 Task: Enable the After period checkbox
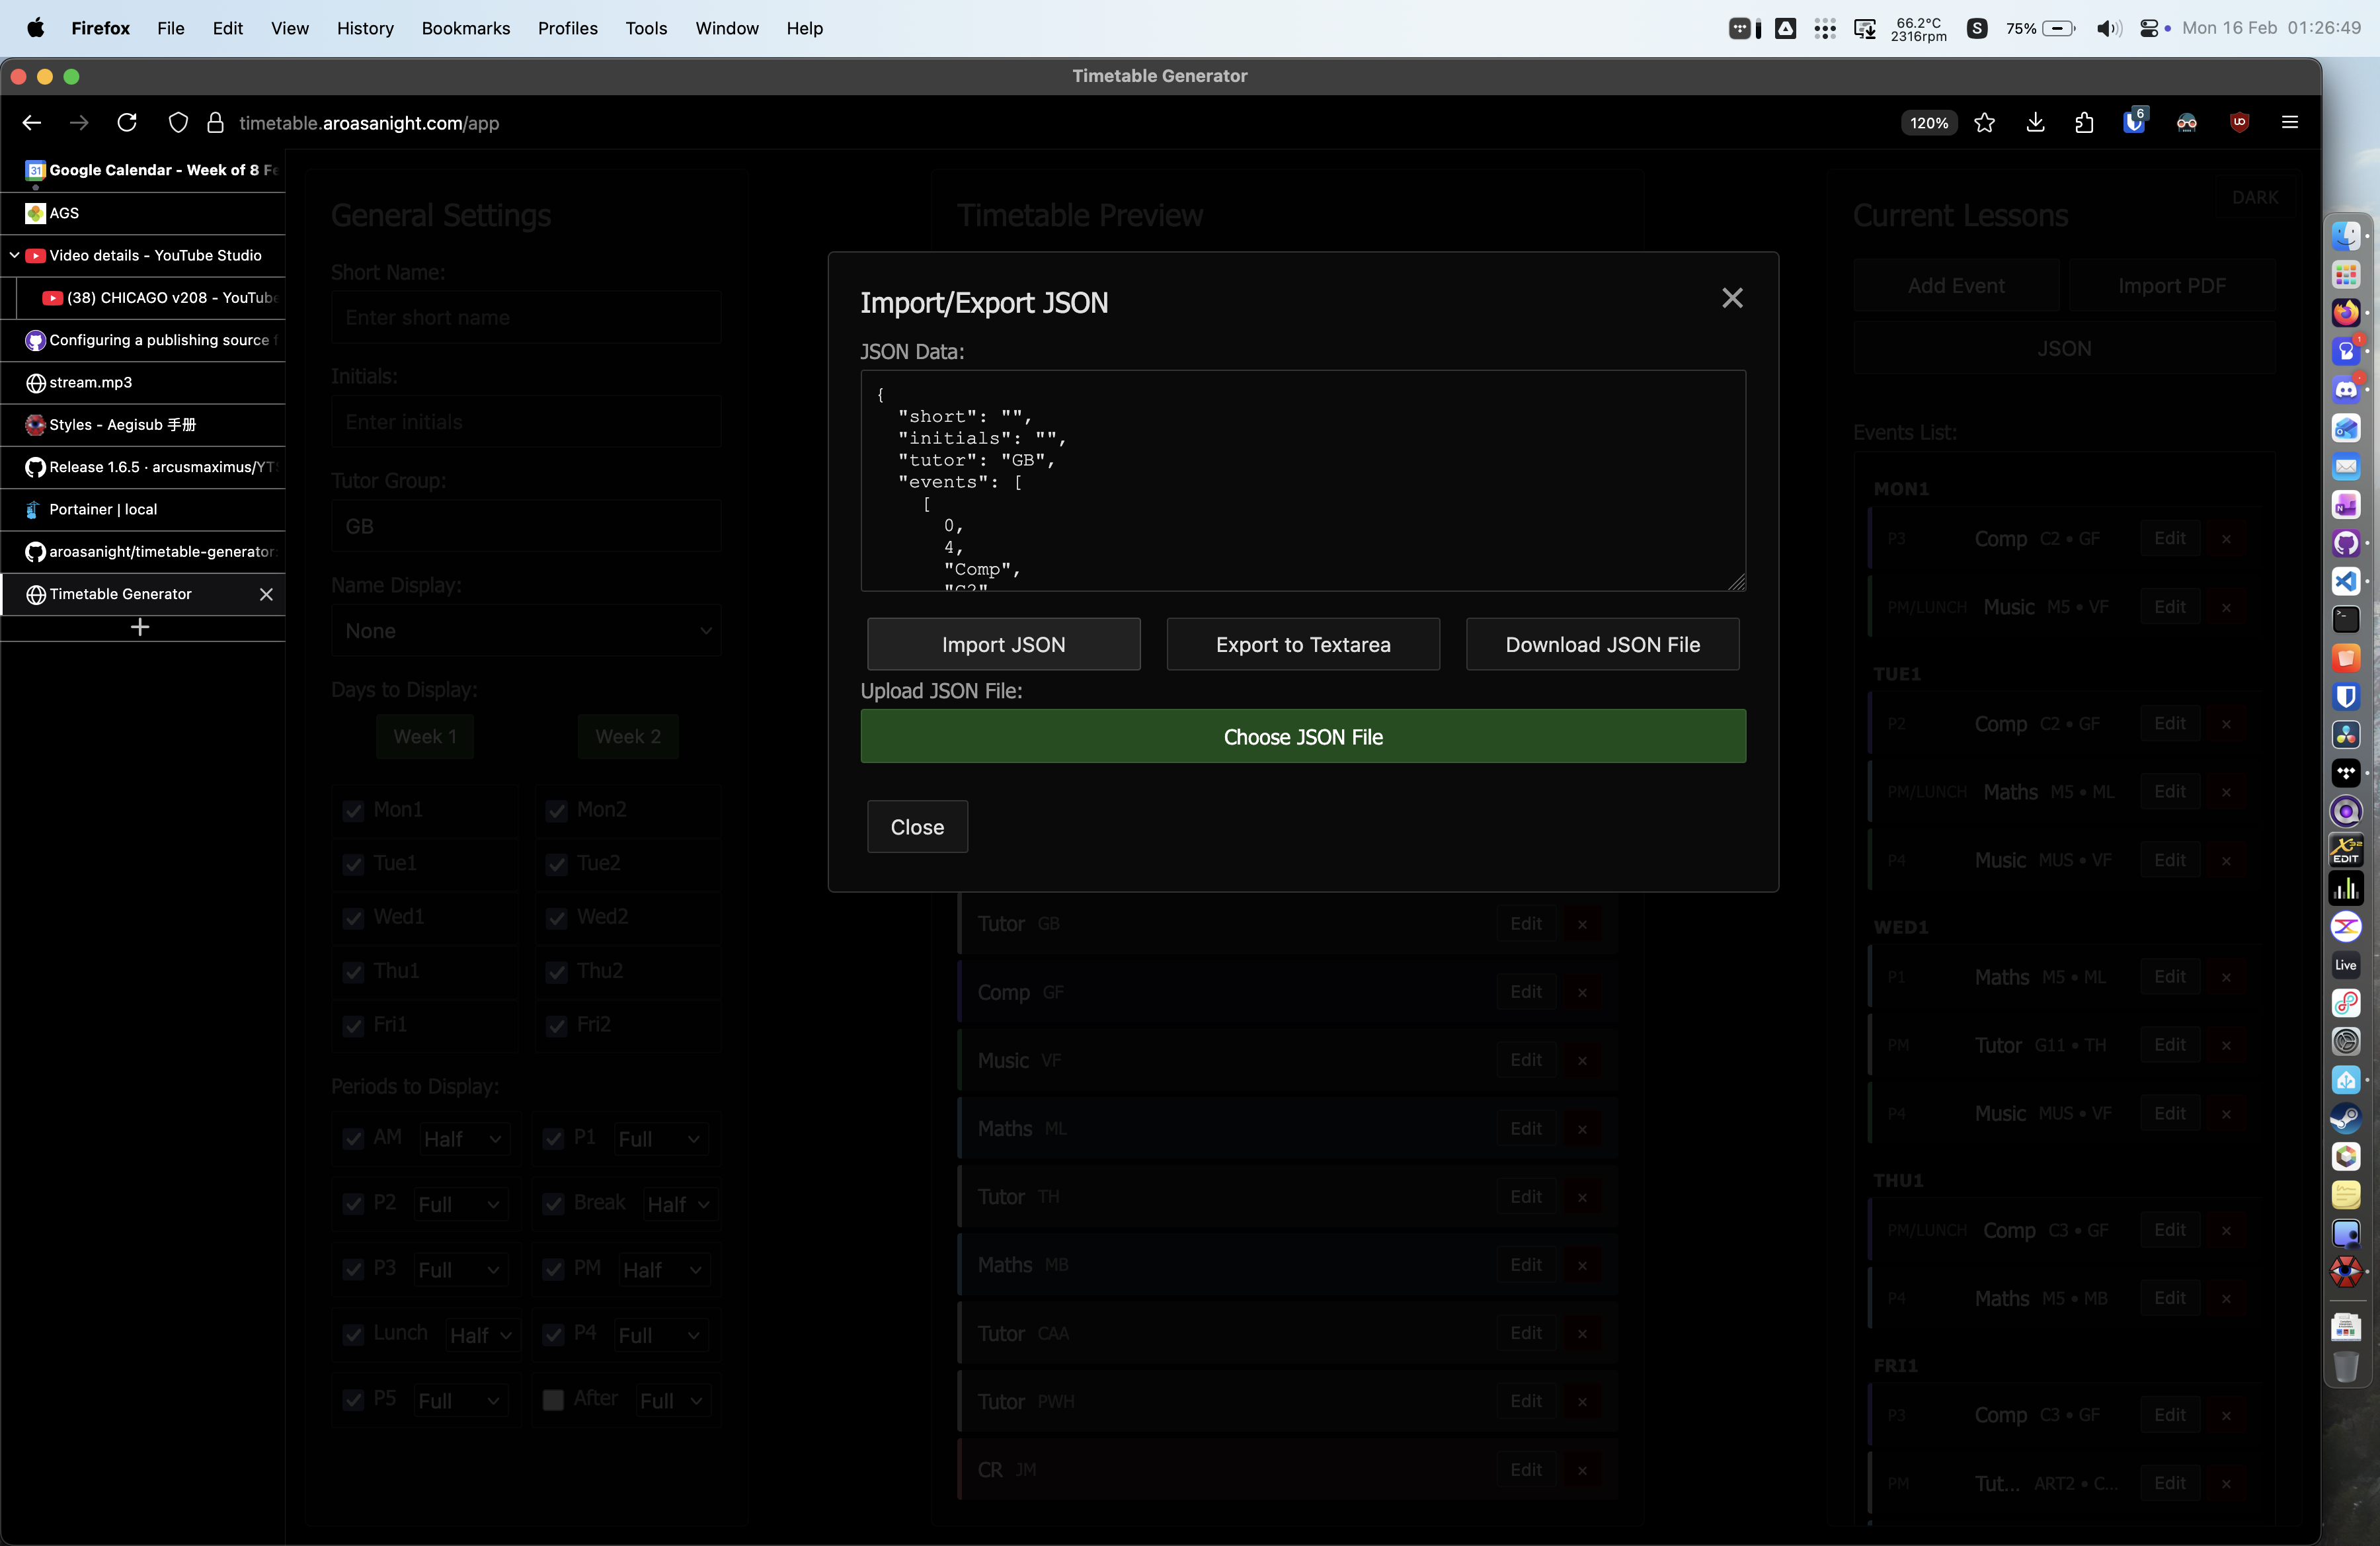point(553,1400)
